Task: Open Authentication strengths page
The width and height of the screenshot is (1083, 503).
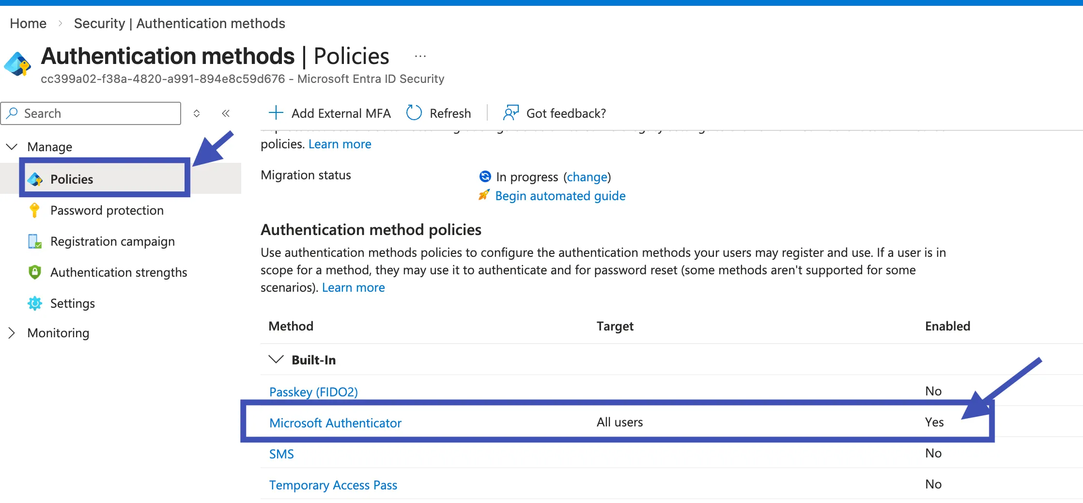Action: point(119,272)
